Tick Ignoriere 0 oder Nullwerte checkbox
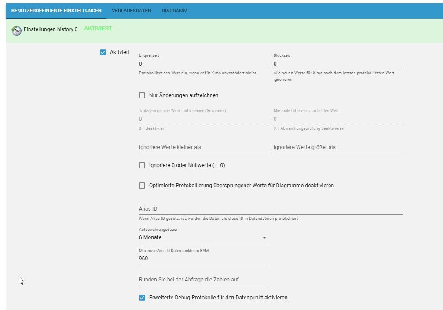443x310 pixels. pyautogui.click(x=142, y=166)
